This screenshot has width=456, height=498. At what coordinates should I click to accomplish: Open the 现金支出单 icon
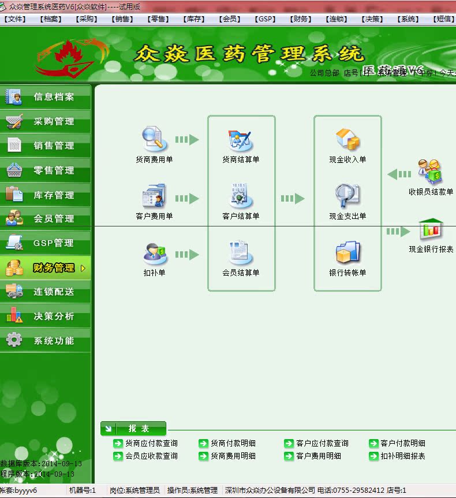coord(347,195)
